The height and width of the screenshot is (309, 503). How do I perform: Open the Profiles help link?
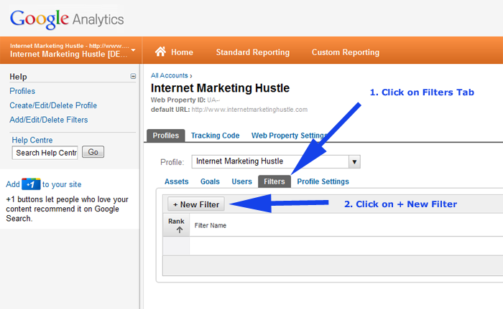[22, 91]
